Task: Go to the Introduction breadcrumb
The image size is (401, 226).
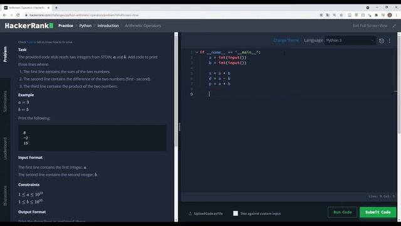Action: 108,26
